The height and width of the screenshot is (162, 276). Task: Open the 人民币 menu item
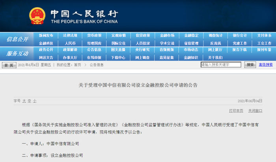tap(70, 43)
